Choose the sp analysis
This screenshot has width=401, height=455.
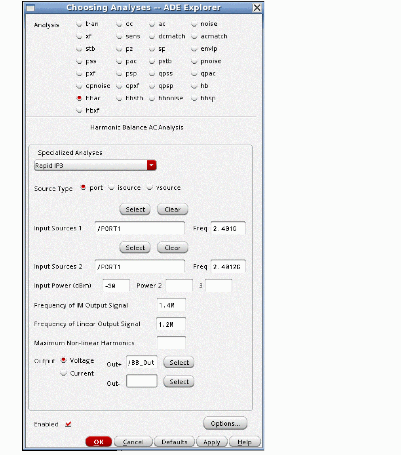coord(152,49)
